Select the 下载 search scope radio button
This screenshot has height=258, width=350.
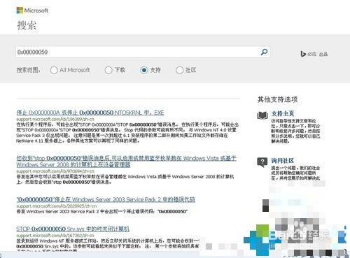[x=108, y=70]
